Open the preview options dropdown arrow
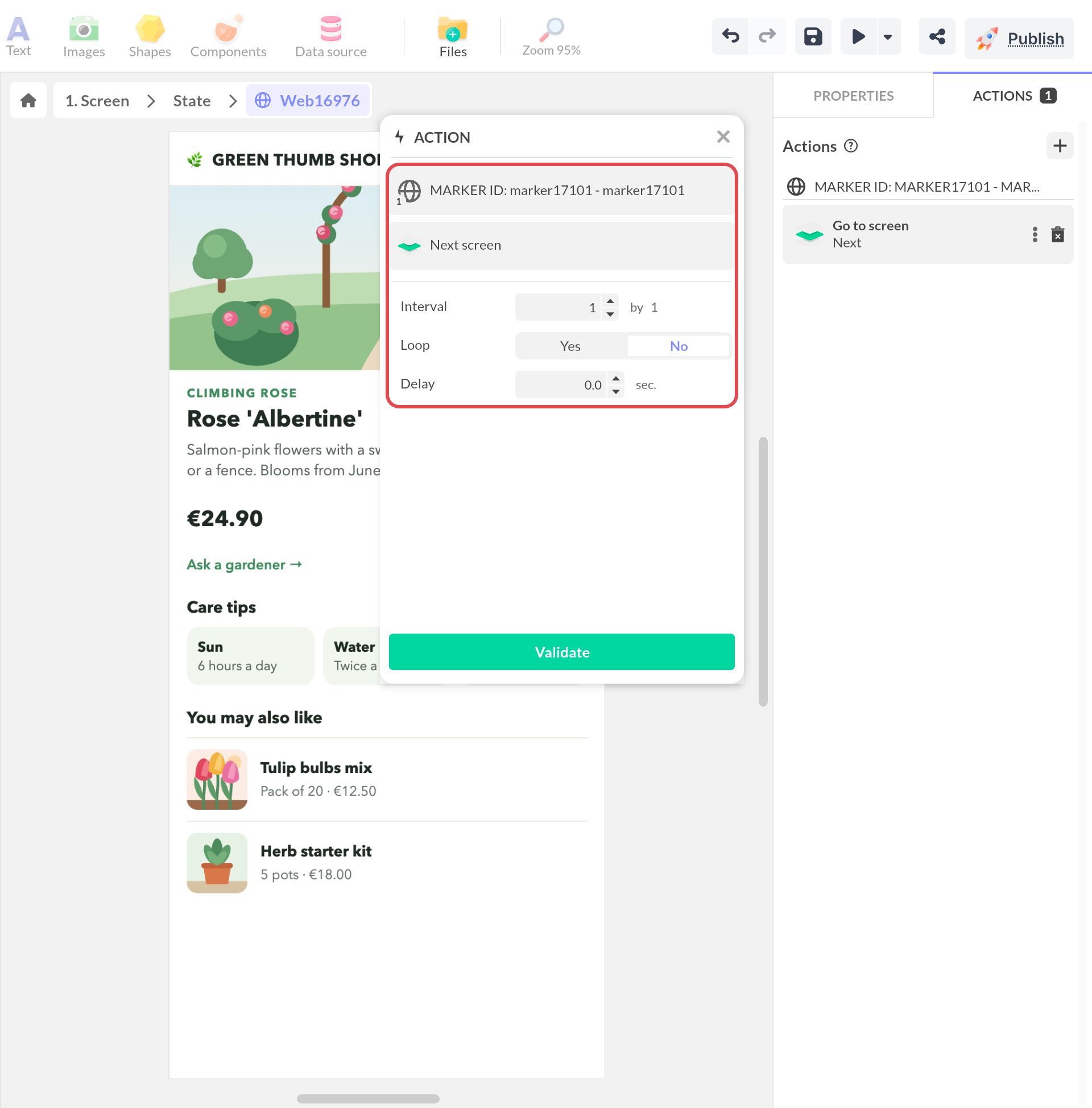 click(x=888, y=36)
